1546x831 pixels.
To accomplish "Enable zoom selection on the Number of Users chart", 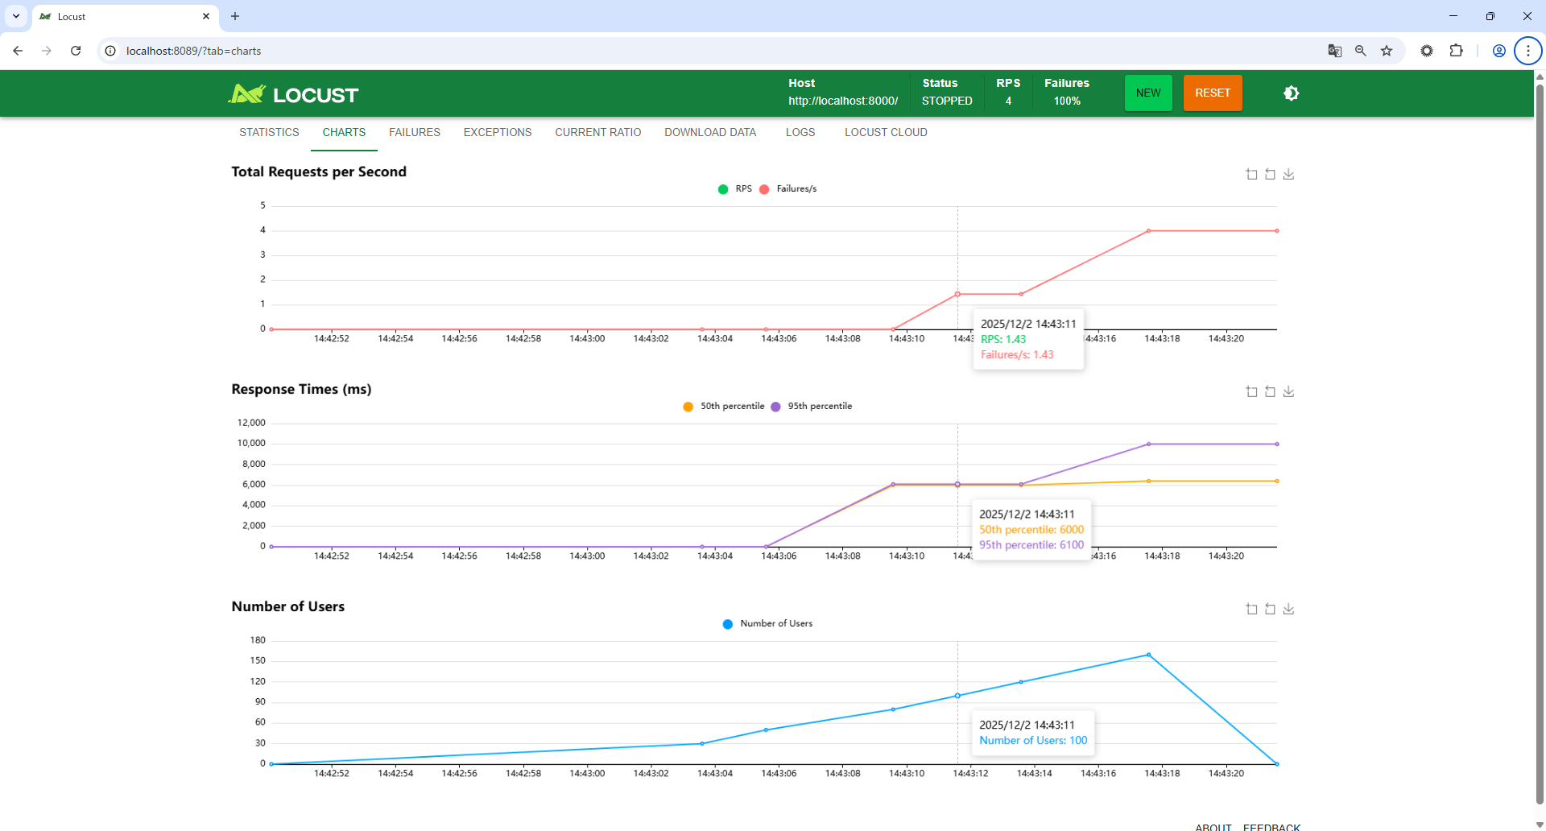I will click(x=1251, y=609).
